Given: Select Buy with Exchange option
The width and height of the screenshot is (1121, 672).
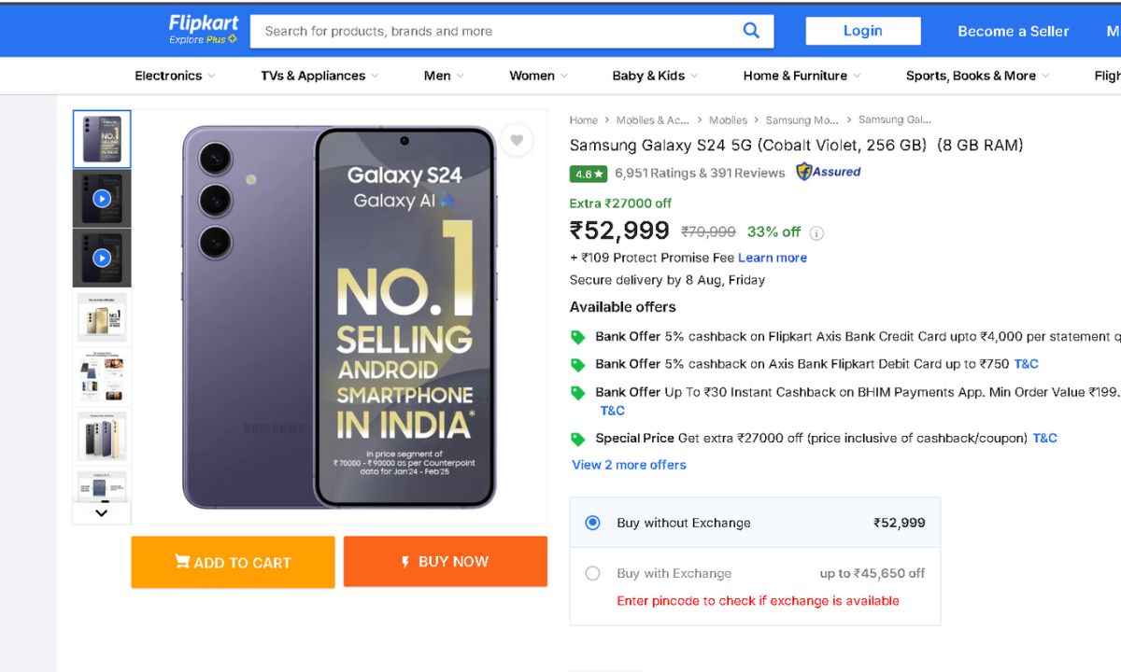Looking at the screenshot, I should 592,573.
